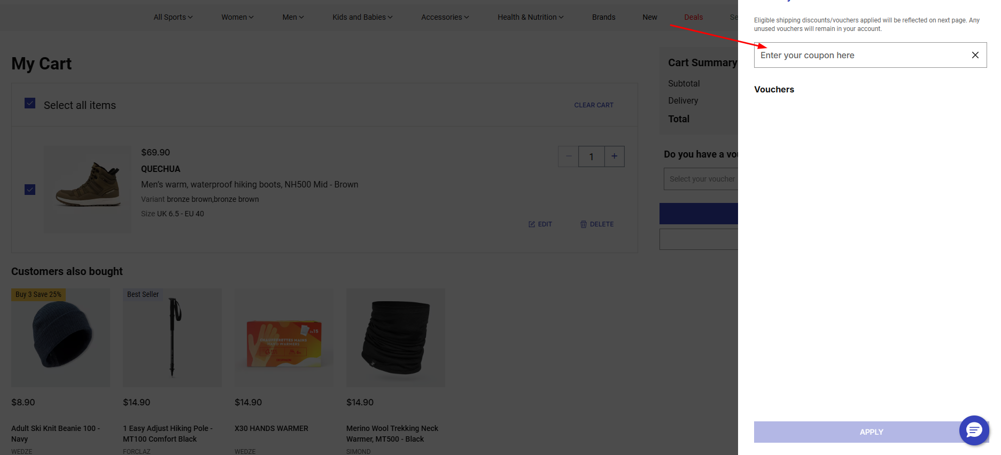The height and width of the screenshot is (455, 1001).
Task: Open the Merino Wool Neck Warmer image
Action: click(x=395, y=338)
